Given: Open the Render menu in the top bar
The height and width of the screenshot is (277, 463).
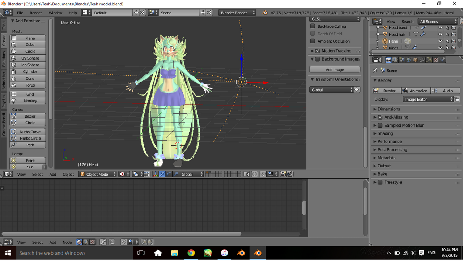Looking at the screenshot, I should point(36,13).
